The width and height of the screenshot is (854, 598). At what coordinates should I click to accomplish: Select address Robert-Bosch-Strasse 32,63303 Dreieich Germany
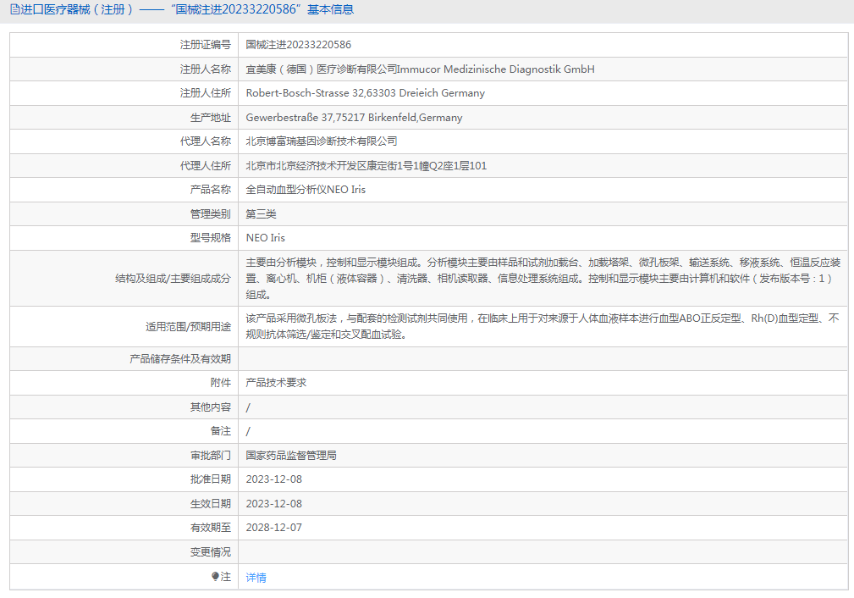point(365,93)
